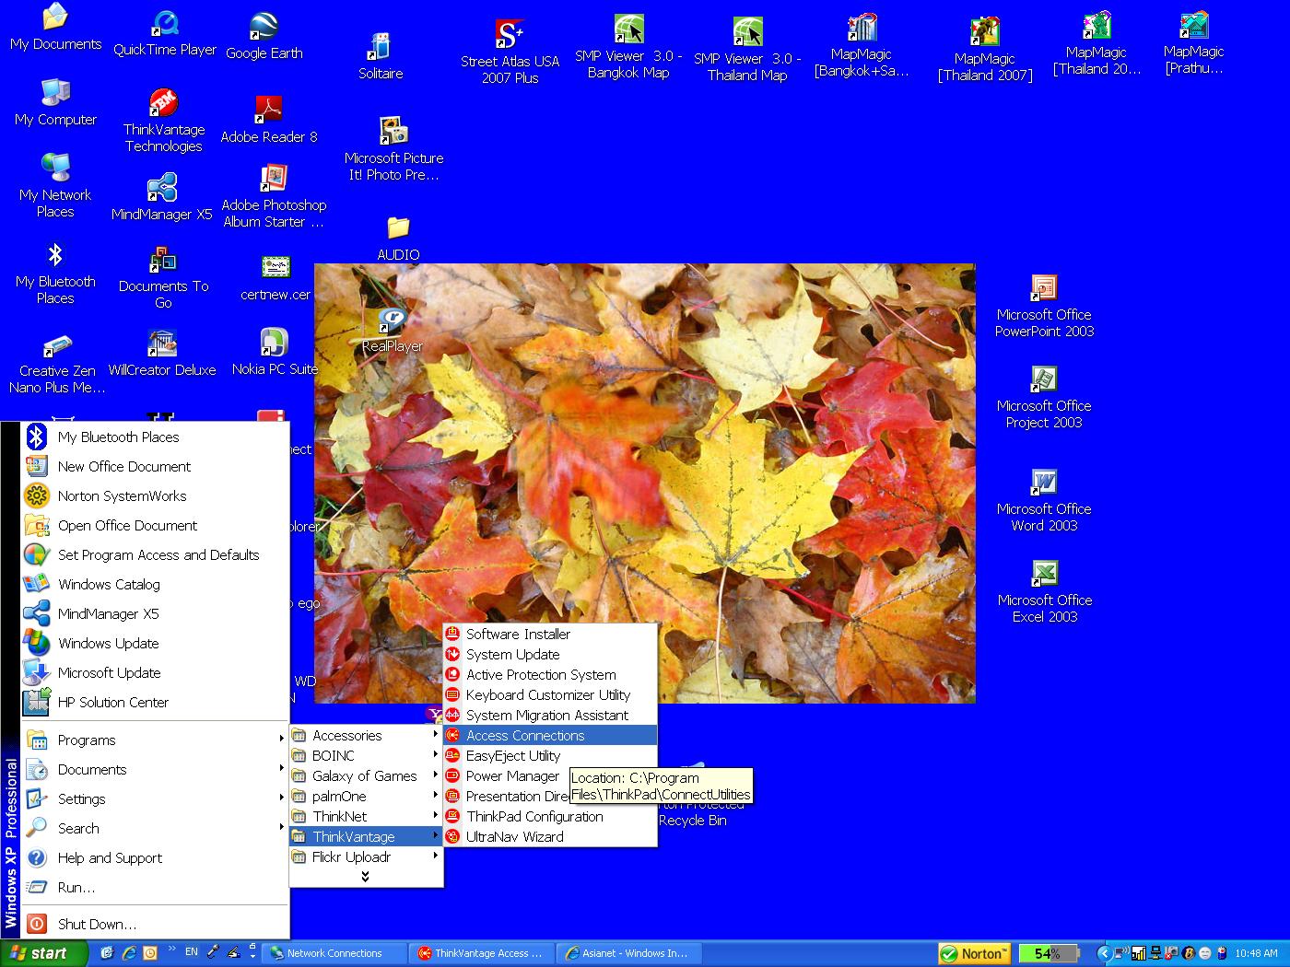Image resolution: width=1290 pixels, height=967 pixels.
Task: Open Help and Support in Start menu
Action: tap(154, 857)
